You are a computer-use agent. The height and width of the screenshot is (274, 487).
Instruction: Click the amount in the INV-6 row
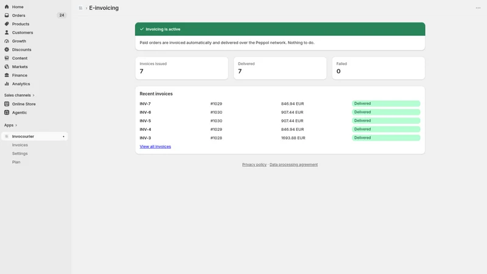292,112
